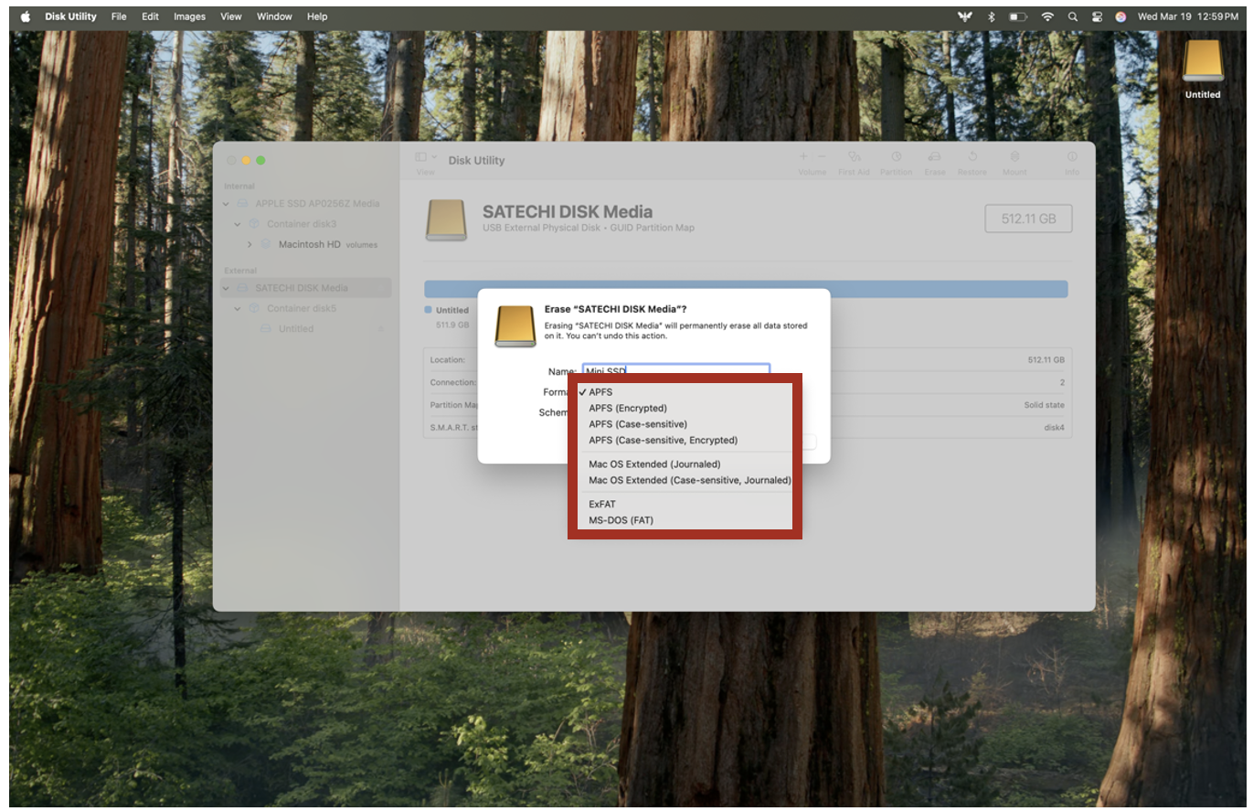Select the Restore toolbar icon
Image resolution: width=1253 pixels, height=811 pixels.
[972, 157]
